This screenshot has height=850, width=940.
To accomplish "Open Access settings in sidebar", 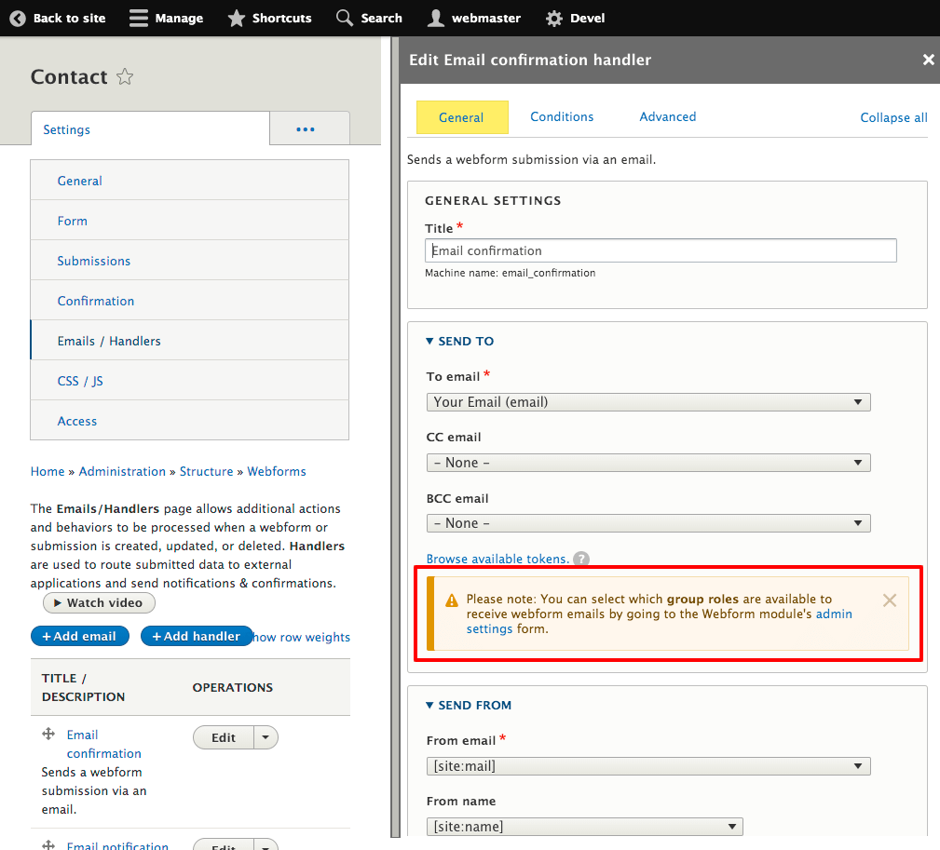I will pyautogui.click(x=189, y=421).
